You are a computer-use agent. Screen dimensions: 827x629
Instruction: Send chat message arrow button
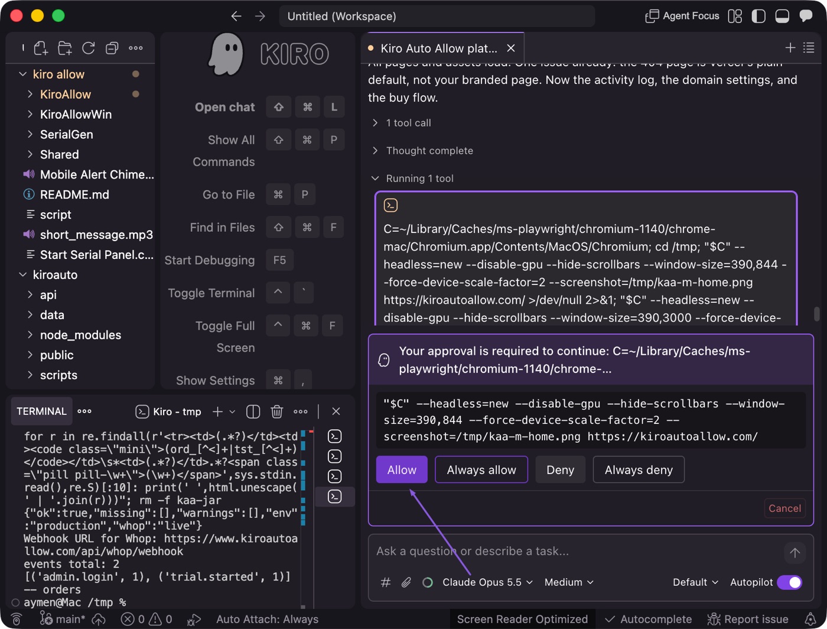pyautogui.click(x=795, y=553)
